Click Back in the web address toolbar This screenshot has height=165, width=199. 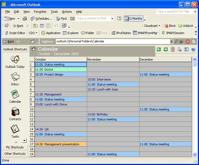[9, 42]
